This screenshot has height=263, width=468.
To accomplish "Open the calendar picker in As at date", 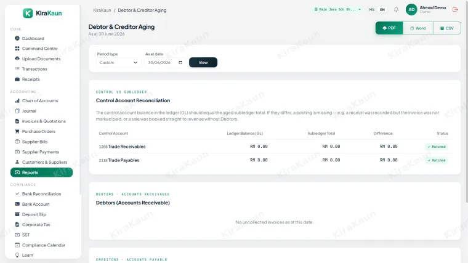I will pos(180,62).
